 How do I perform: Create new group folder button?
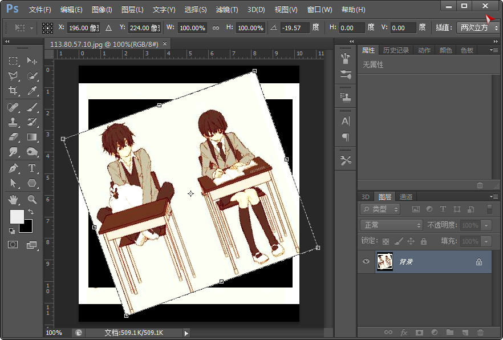450,333
